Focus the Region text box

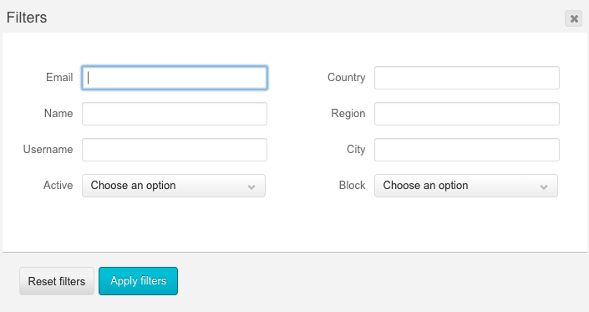click(466, 114)
